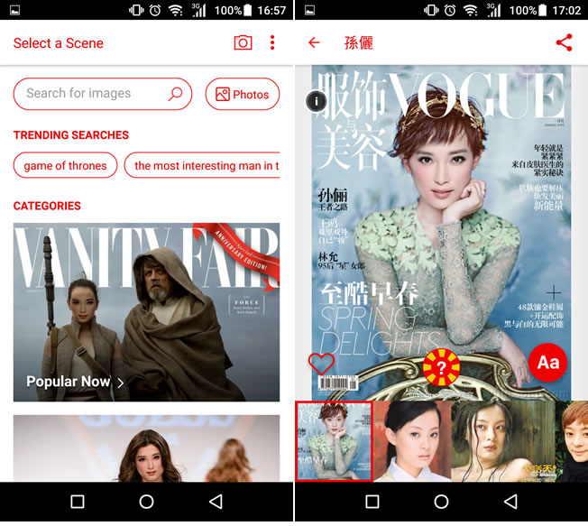Show image info with the i icon

coord(317,101)
